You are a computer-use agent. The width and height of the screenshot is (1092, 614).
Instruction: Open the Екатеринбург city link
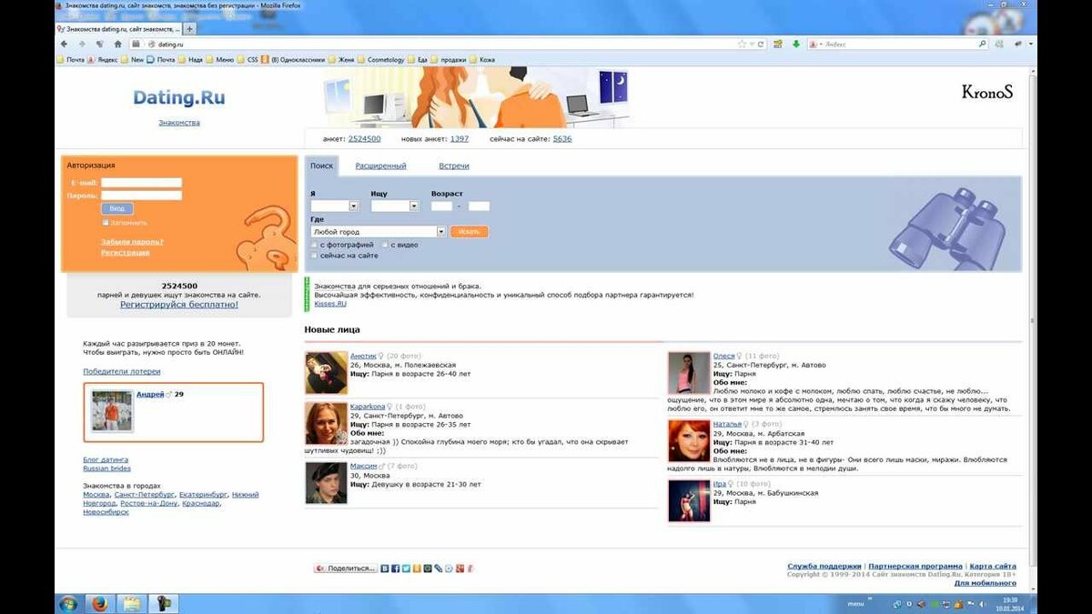tap(204, 494)
